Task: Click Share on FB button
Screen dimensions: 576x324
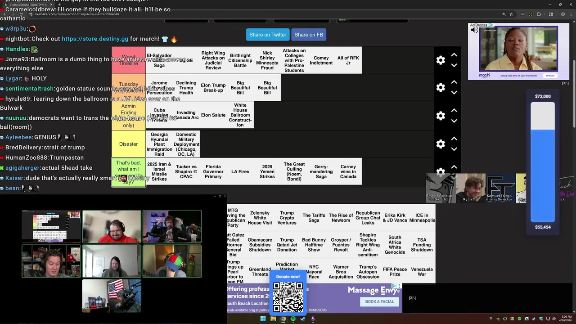Action: point(309,35)
